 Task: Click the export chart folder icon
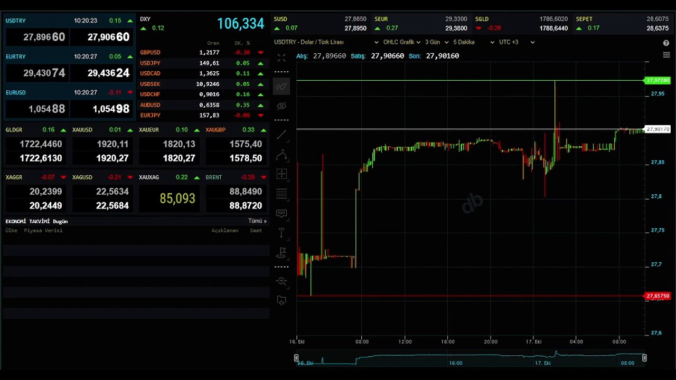[281, 301]
